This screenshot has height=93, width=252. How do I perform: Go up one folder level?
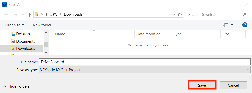pos(29,15)
